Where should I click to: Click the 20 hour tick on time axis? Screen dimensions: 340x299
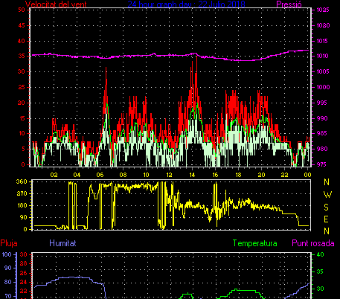click(x=261, y=175)
